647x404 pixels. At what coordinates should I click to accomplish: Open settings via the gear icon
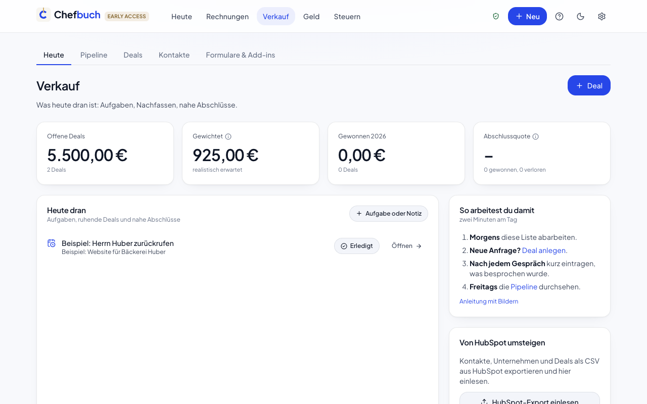(602, 16)
